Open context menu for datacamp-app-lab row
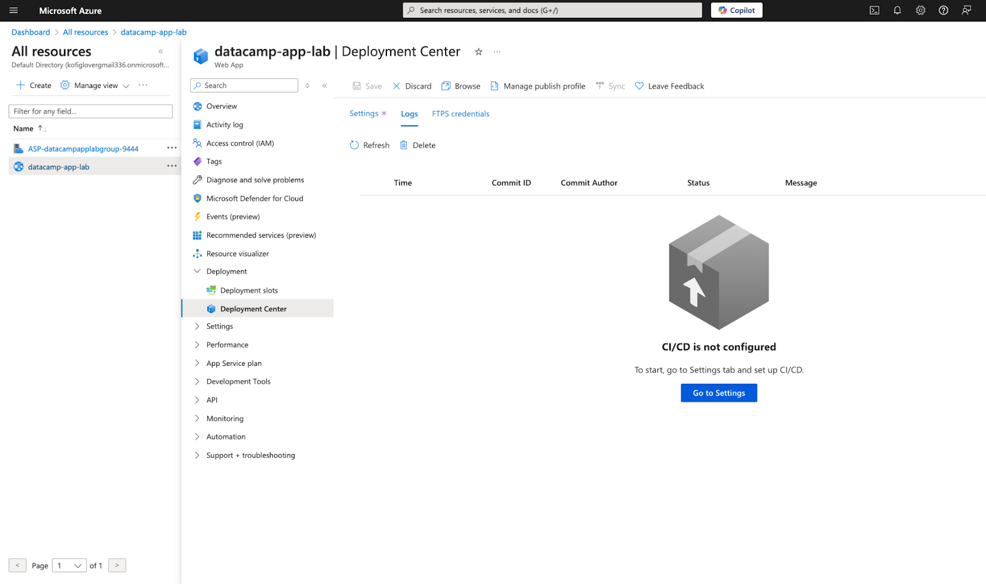This screenshot has width=986, height=584. 172,166
